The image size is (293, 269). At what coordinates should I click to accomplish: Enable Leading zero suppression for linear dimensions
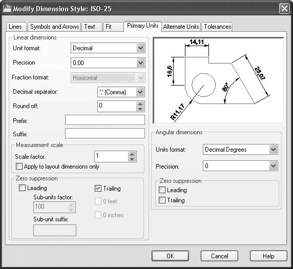tap(22, 188)
